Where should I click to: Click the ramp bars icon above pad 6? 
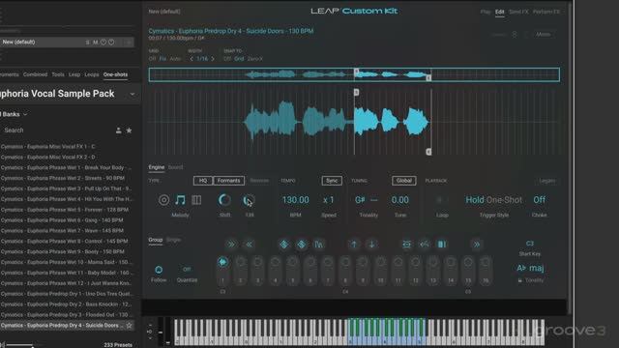pos(318,245)
